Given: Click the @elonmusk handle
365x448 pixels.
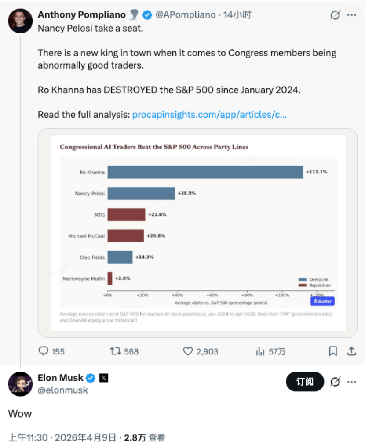Looking at the screenshot, I should point(63,390).
